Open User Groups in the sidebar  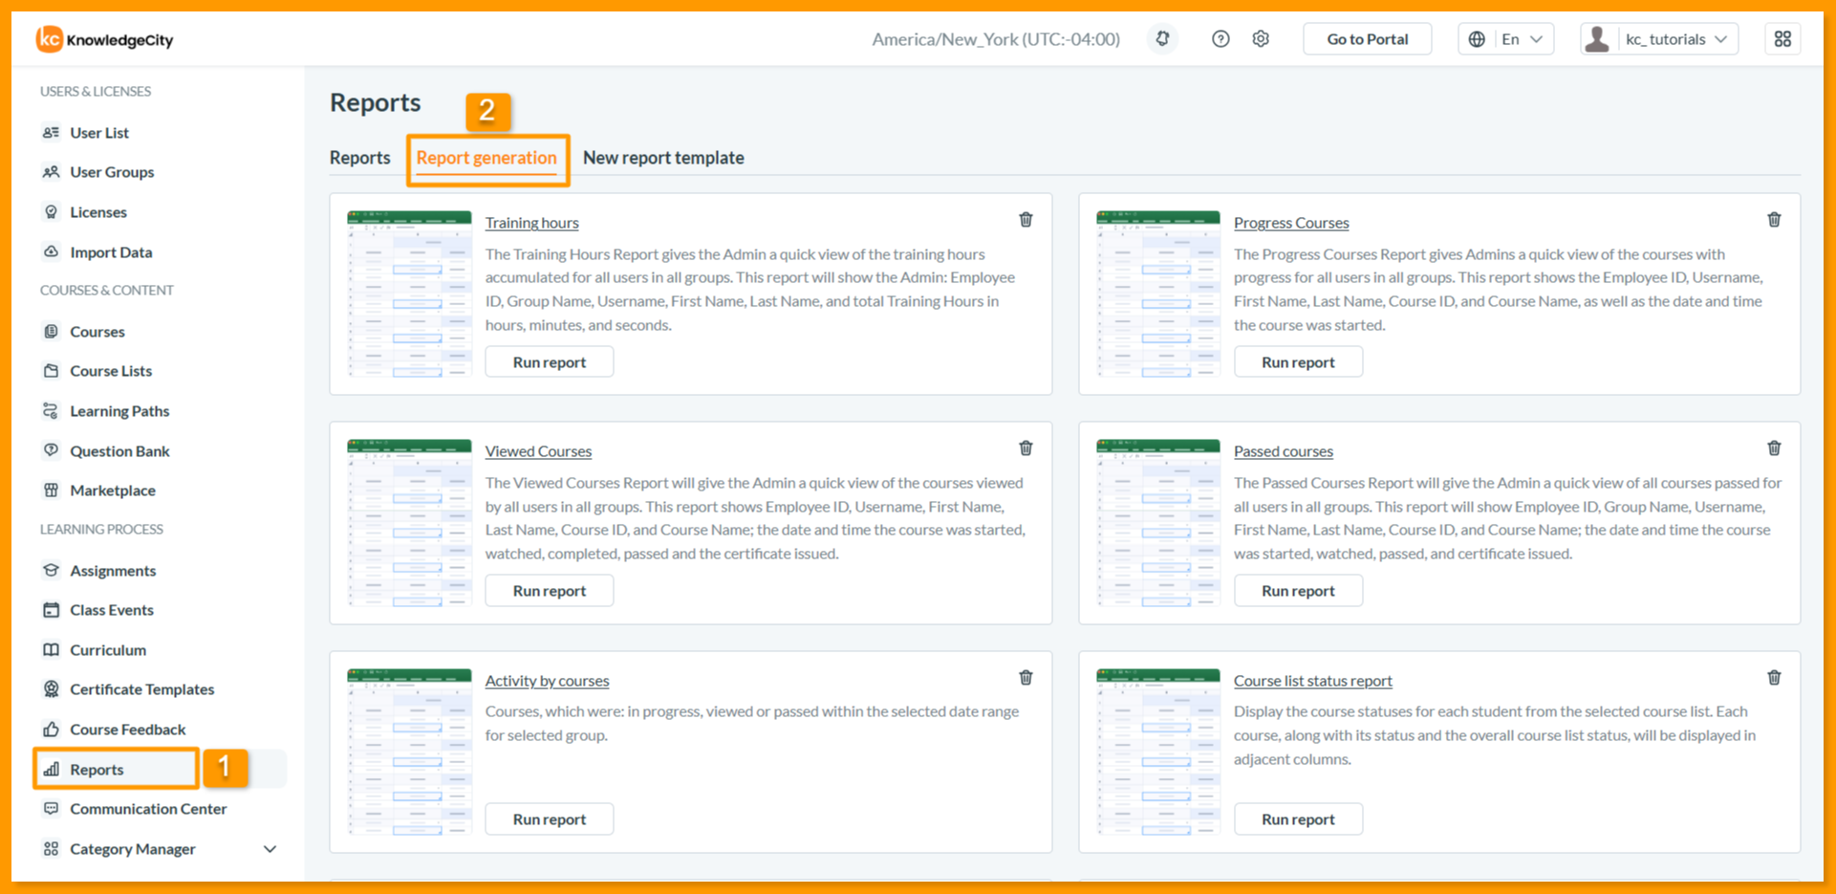112,172
